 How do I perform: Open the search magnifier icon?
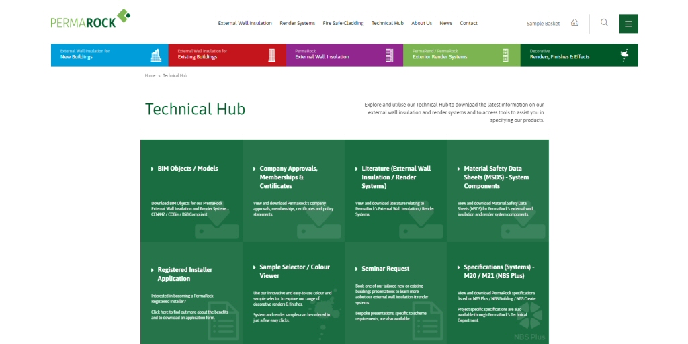point(604,23)
